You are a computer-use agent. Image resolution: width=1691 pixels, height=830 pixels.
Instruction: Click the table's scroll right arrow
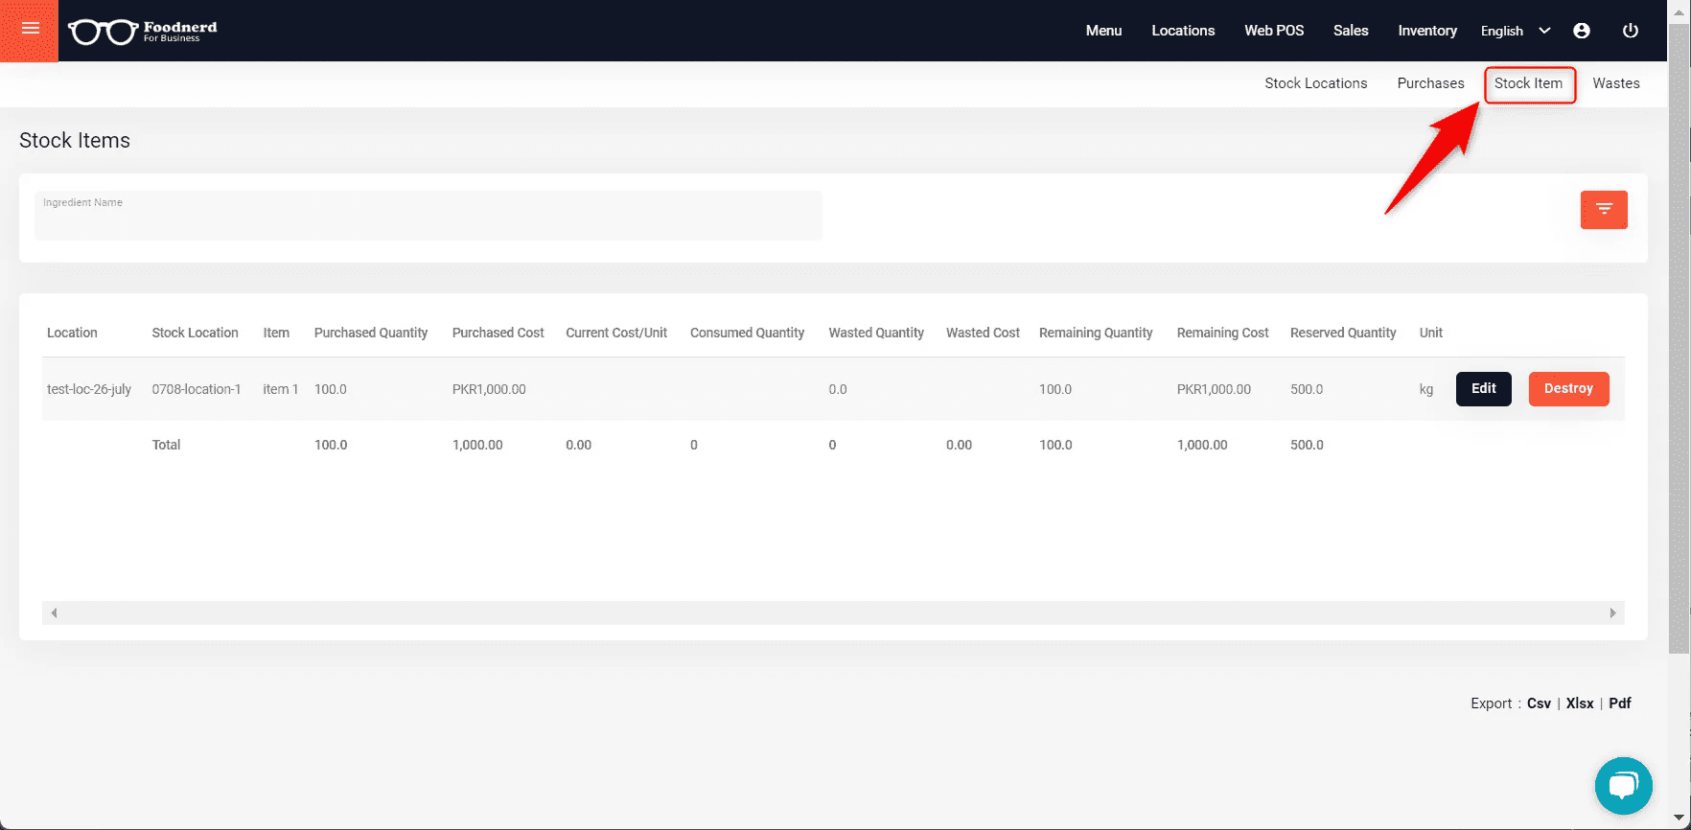1612,612
